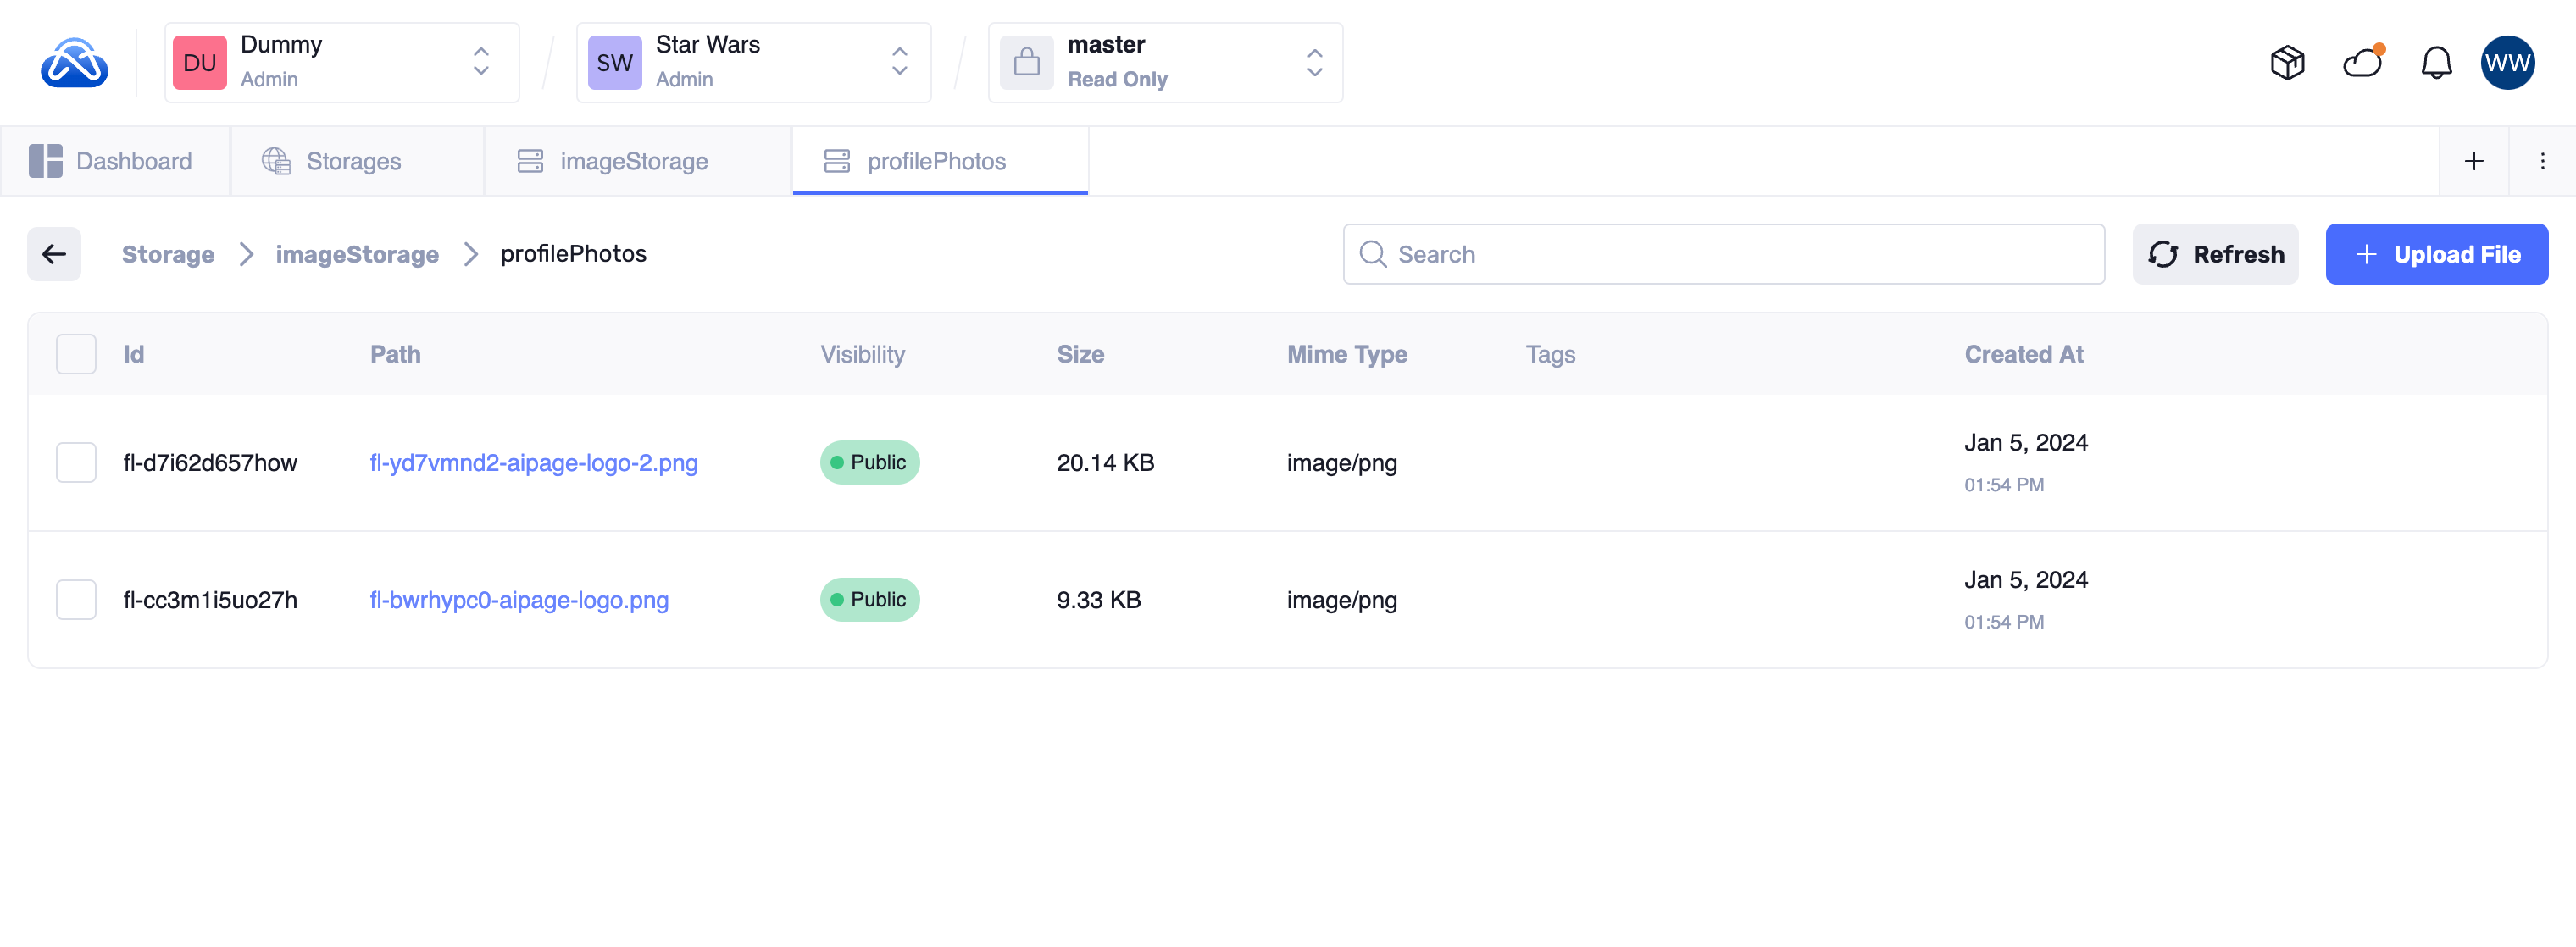Toggle the select-all header checkbox
Viewport: 2576px width, 947px height.
point(76,354)
